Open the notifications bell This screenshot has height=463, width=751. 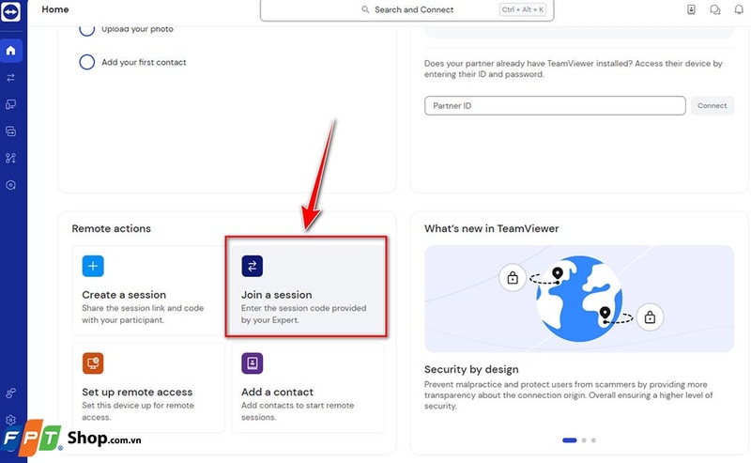(x=739, y=10)
